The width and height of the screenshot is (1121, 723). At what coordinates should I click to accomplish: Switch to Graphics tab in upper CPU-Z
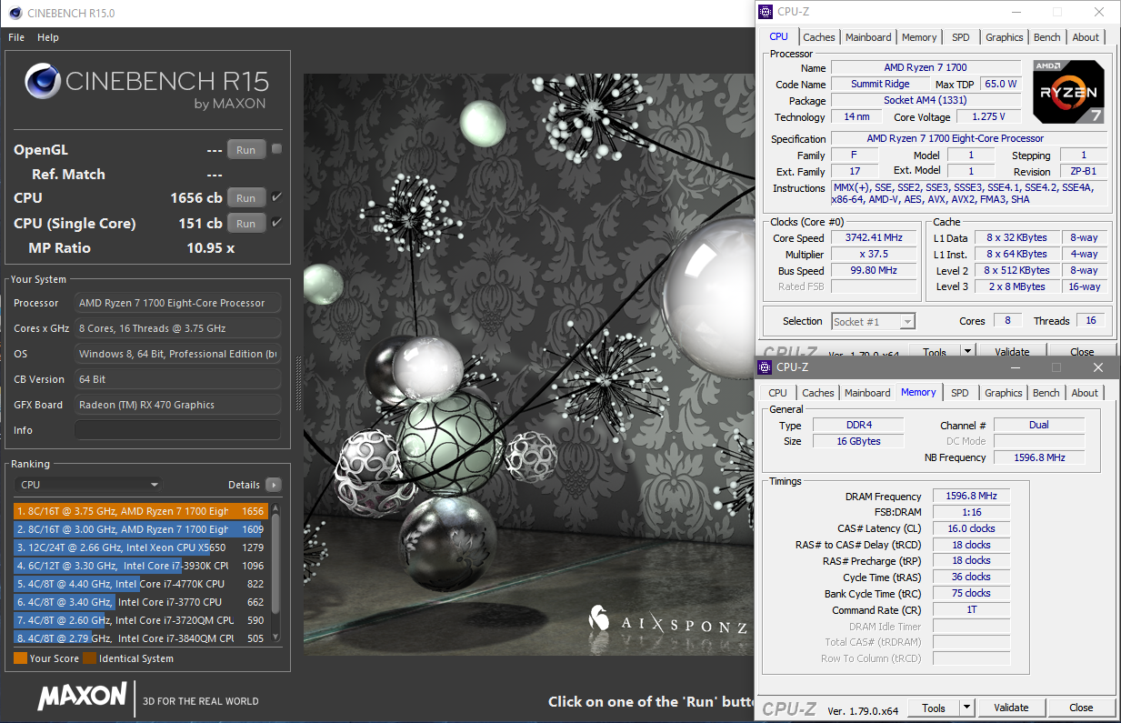tap(1005, 37)
